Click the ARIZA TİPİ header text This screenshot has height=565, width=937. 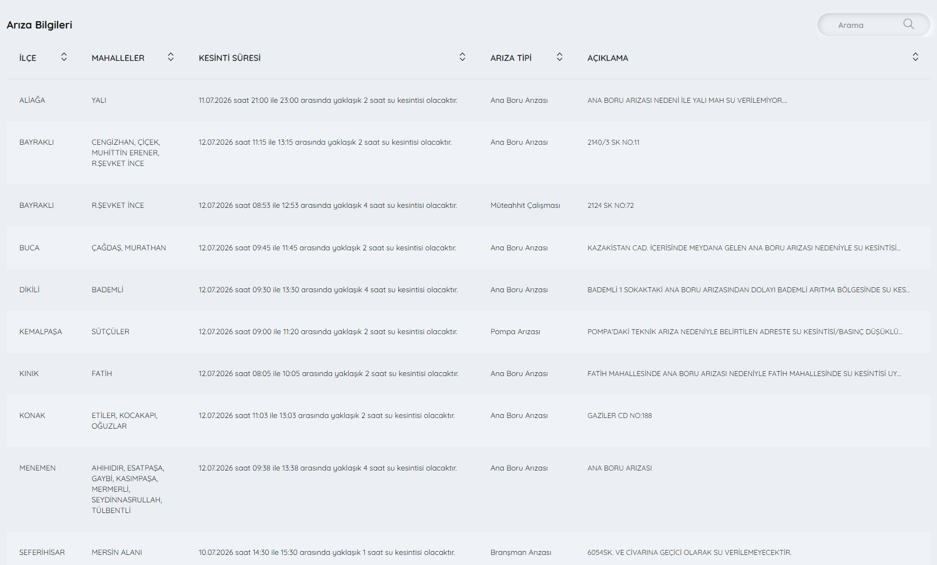511,58
